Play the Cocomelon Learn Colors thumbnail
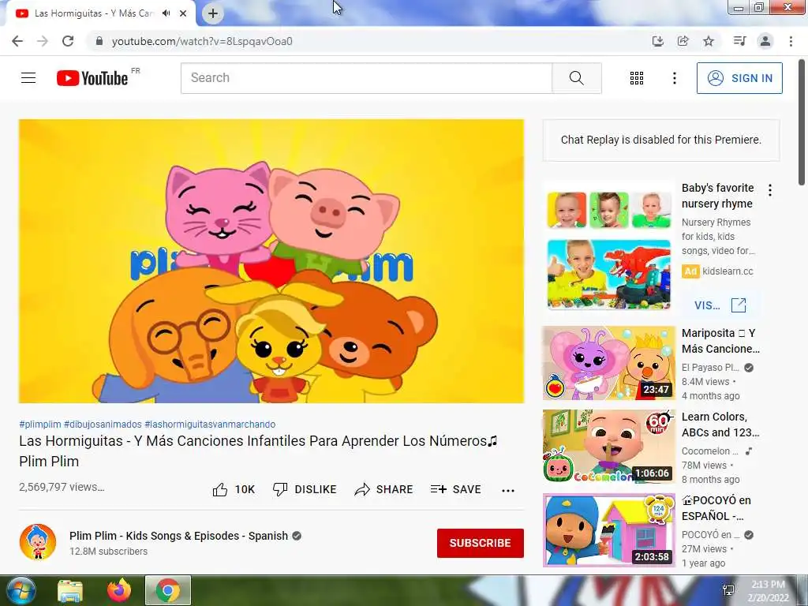 tap(609, 447)
